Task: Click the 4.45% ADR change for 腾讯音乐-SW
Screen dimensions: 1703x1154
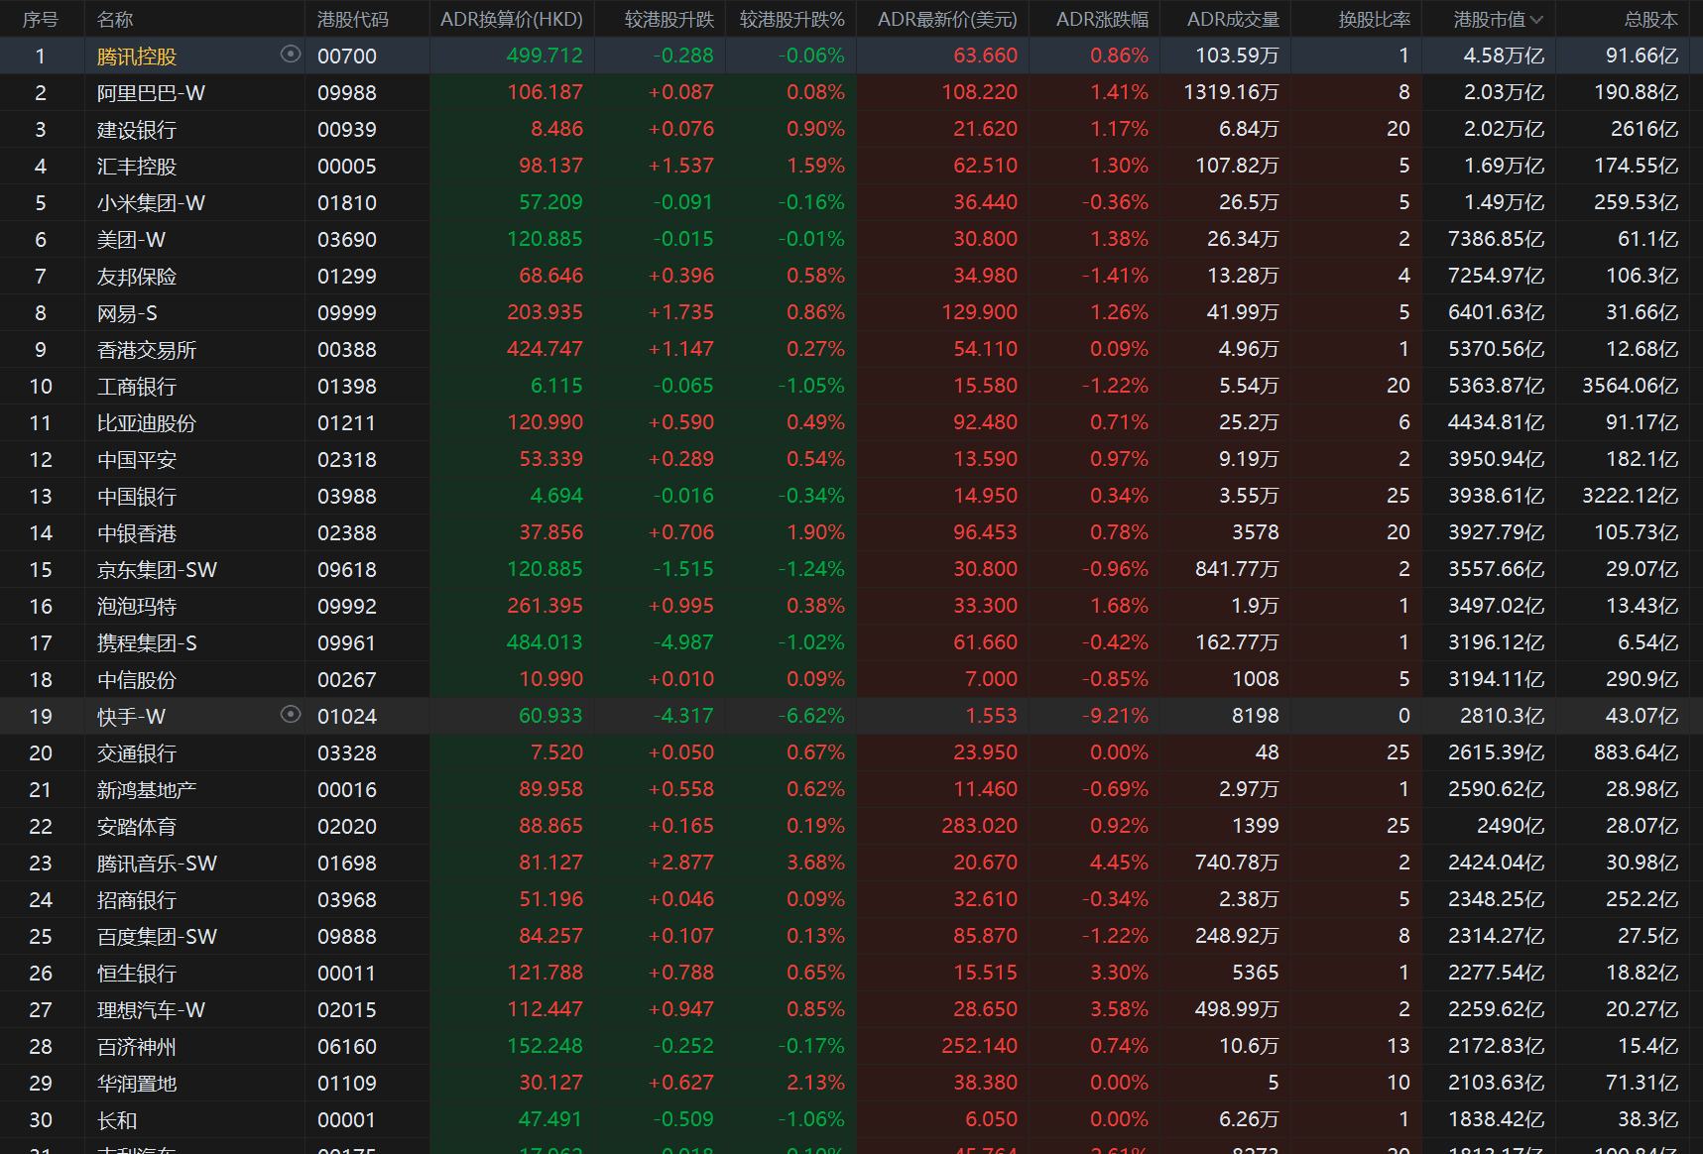Action: [x=1119, y=863]
